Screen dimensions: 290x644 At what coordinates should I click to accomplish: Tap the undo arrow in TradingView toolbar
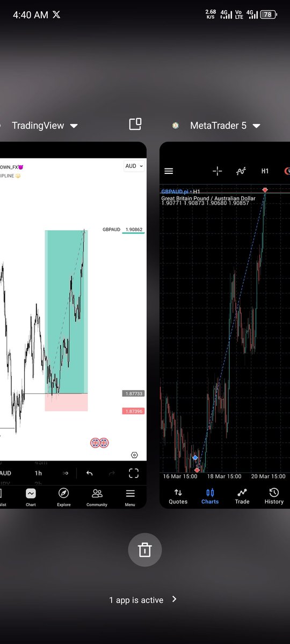[89, 473]
